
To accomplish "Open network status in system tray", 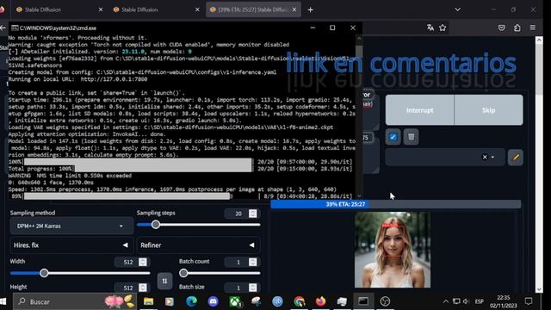I will [x=456, y=301].
